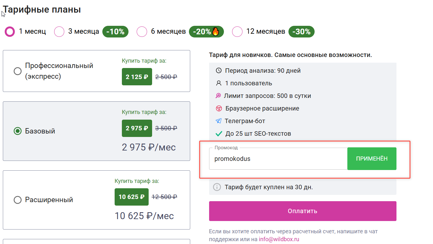Select the 12 месяцев billing period
Image resolution: width=433 pixels, height=244 pixels.
coord(237,31)
